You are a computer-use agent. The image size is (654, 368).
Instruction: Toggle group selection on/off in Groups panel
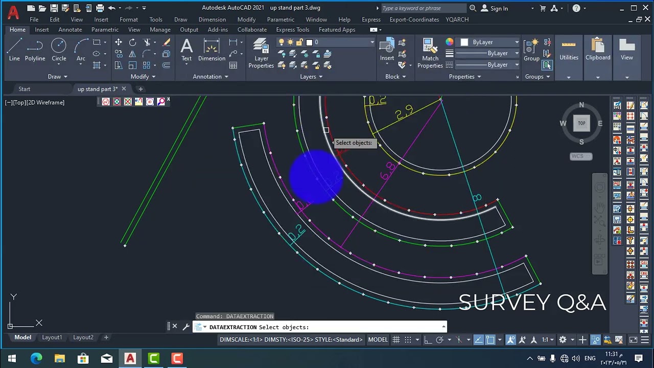click(547, 65)
